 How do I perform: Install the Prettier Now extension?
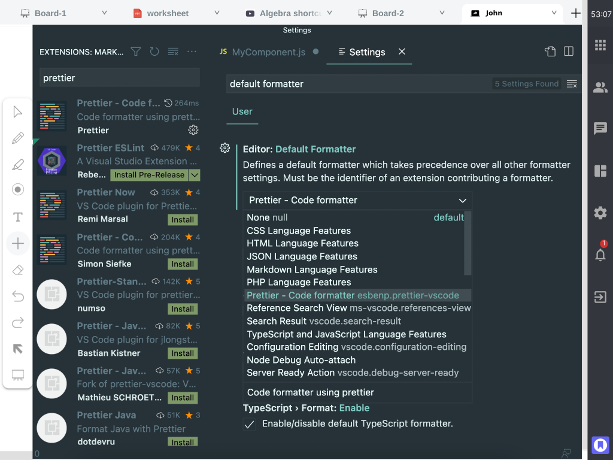[x=183, y=219]
